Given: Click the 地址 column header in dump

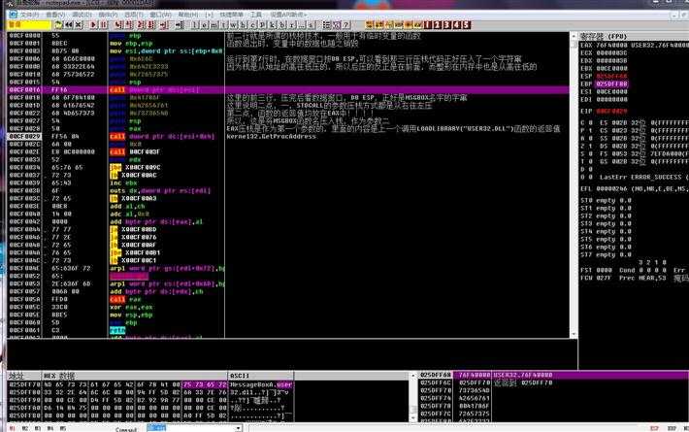Looking at the screenshot, I should (24, 376).
